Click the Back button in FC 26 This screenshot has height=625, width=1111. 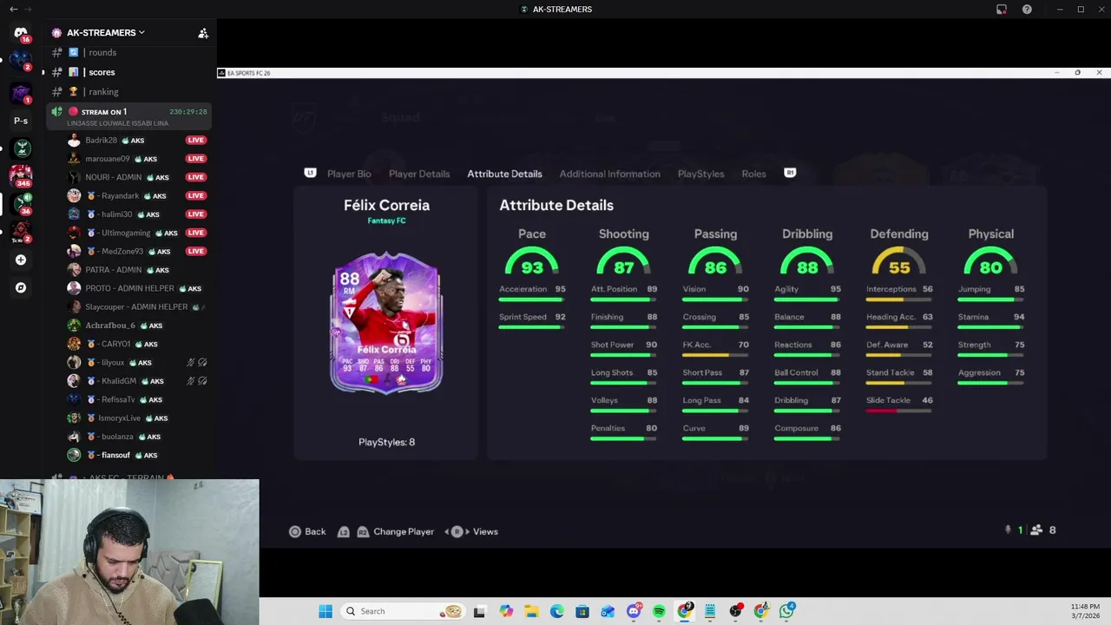307,531
